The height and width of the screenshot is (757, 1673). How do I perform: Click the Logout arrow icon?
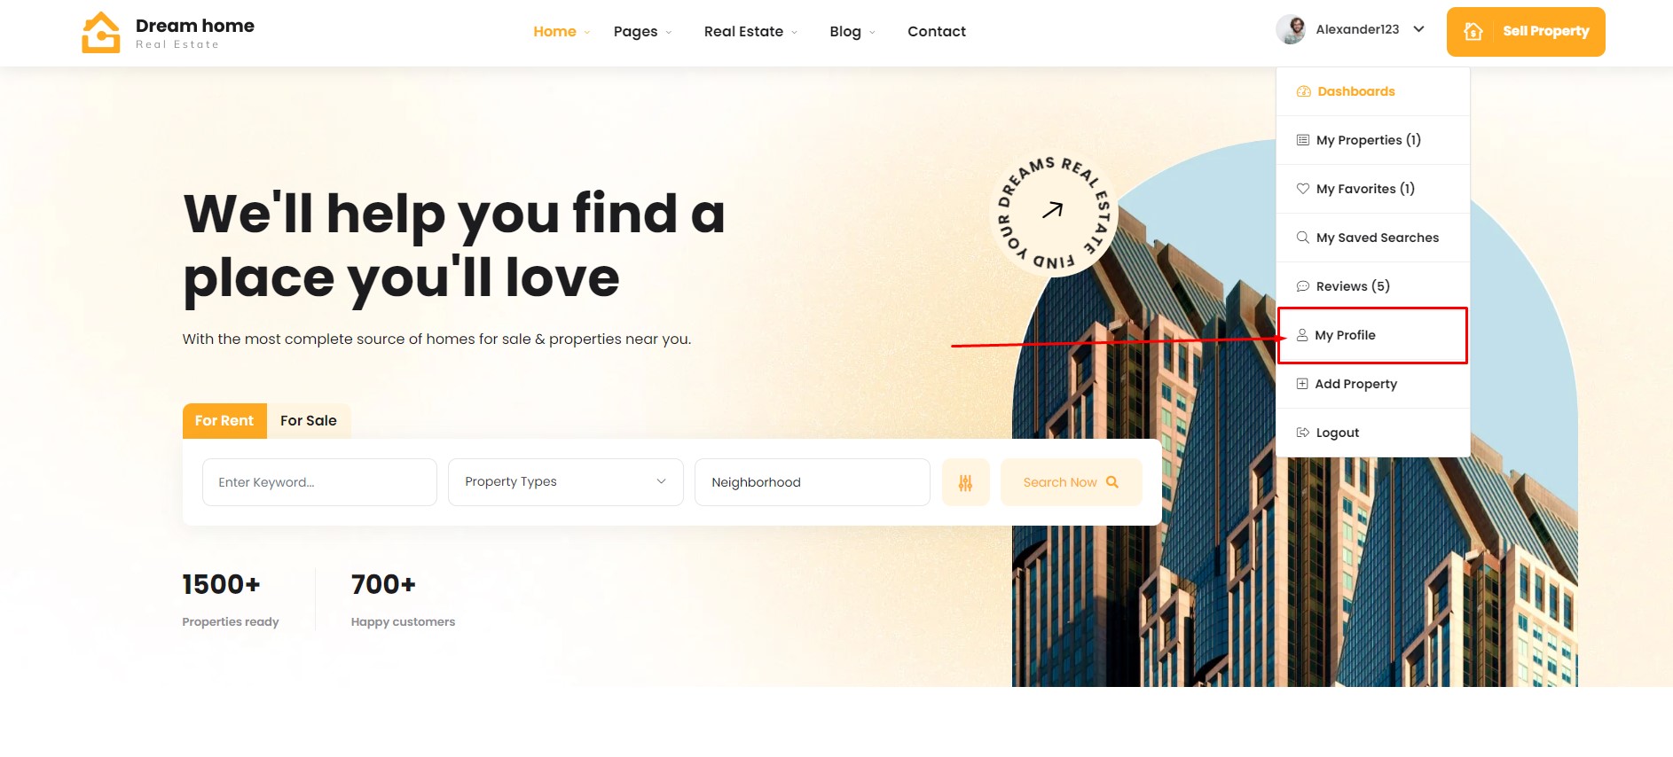pos(1302,433)
